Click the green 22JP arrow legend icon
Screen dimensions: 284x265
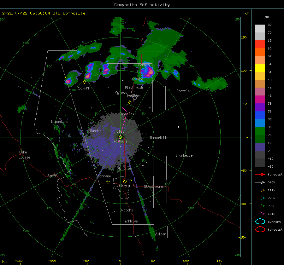pyautogui.click(x=260, y=206)
